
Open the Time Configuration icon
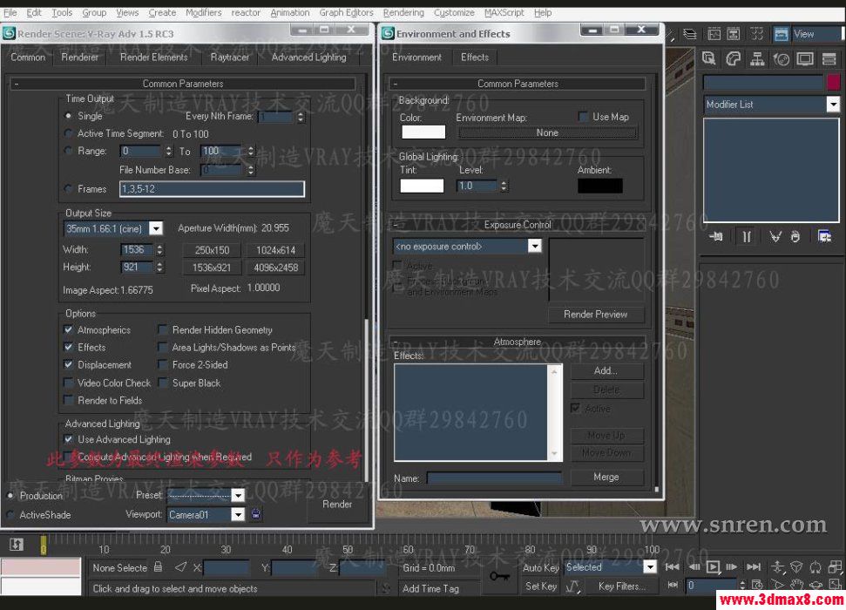(757, 585)
